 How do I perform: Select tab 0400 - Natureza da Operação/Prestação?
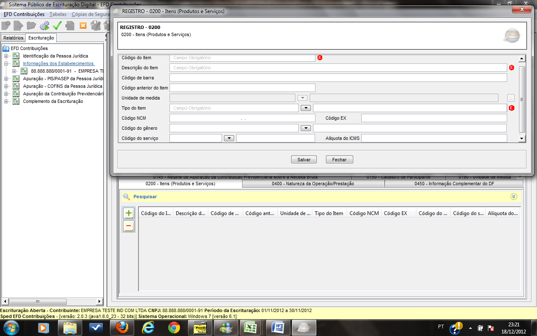coord(313,184)
